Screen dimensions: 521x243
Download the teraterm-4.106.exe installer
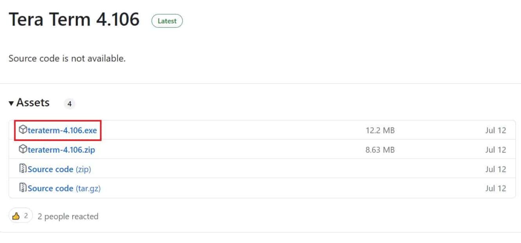(62, 130)
